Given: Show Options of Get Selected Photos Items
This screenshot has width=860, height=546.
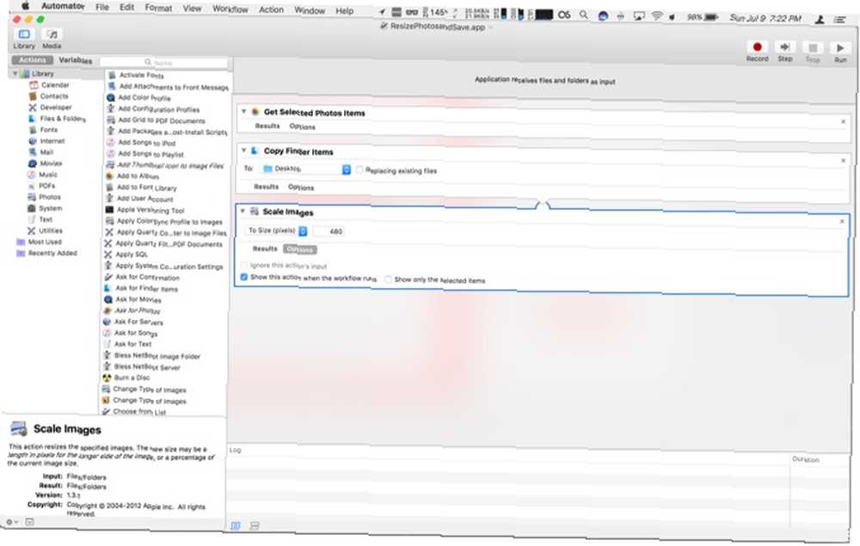Looking at the screenshot, I should pyautogui.click(x=302, y=126).
